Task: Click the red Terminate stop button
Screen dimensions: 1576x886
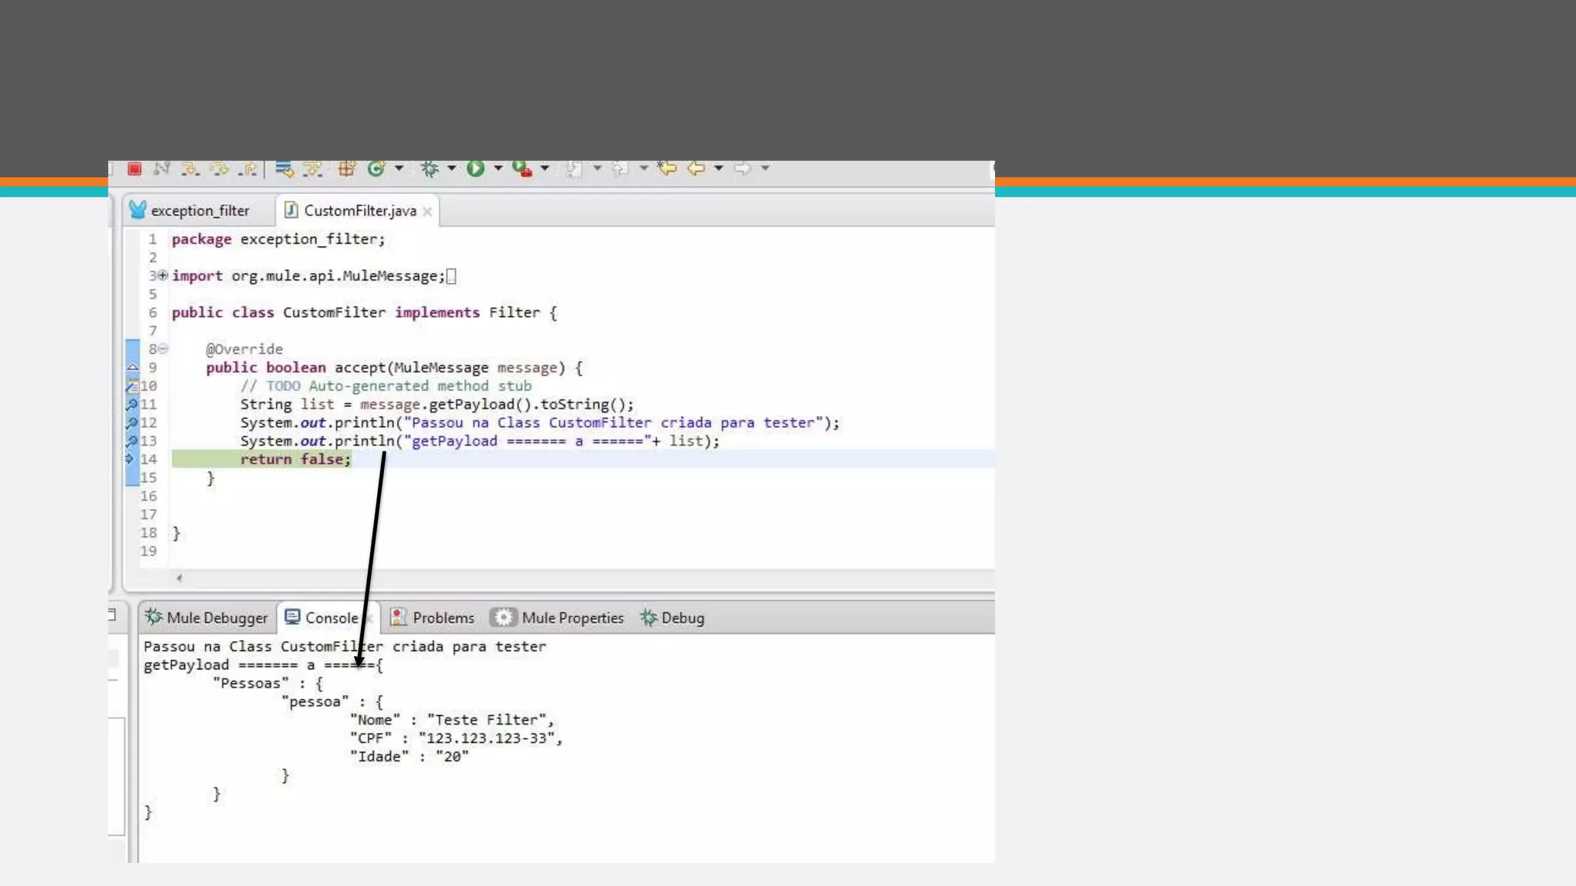Action: pyautogui.click(x=135, y=168)
